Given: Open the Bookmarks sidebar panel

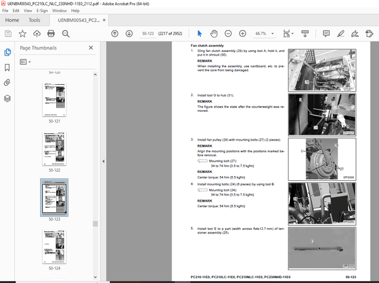Looking at the screenshot, I should (x=7, y=68).
